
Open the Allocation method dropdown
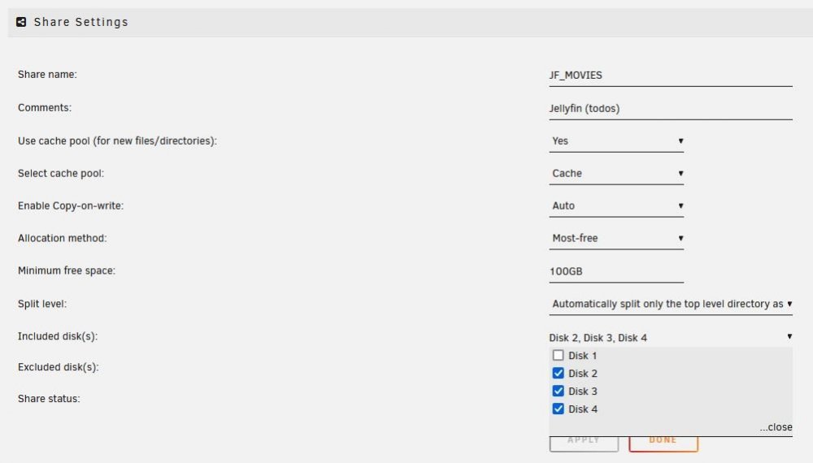616,238
